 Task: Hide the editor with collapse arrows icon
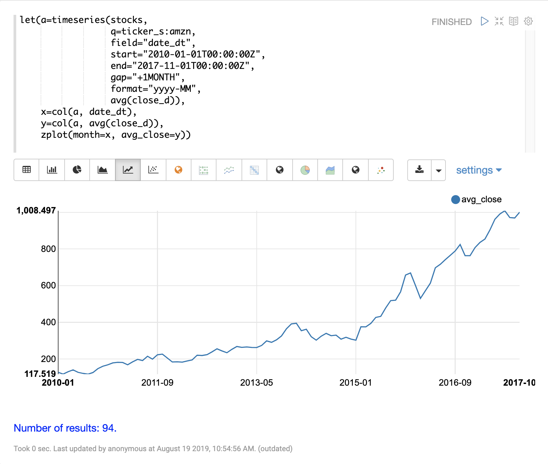pos(499,21)
